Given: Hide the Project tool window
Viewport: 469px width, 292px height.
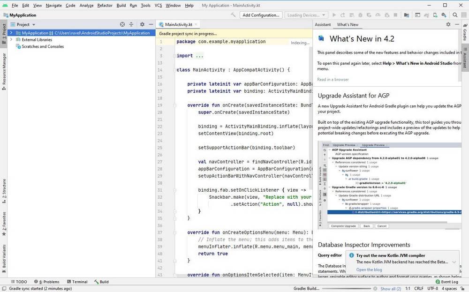Looking at the screenshot, I should point(151,24).
